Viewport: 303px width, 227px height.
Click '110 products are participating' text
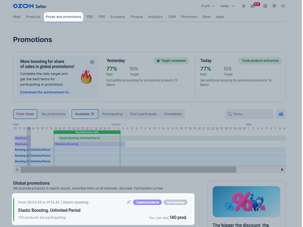point(42,217)
